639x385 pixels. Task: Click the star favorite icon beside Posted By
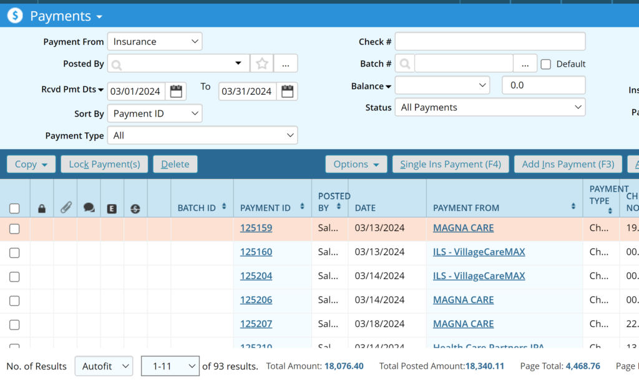pos(262,64)
